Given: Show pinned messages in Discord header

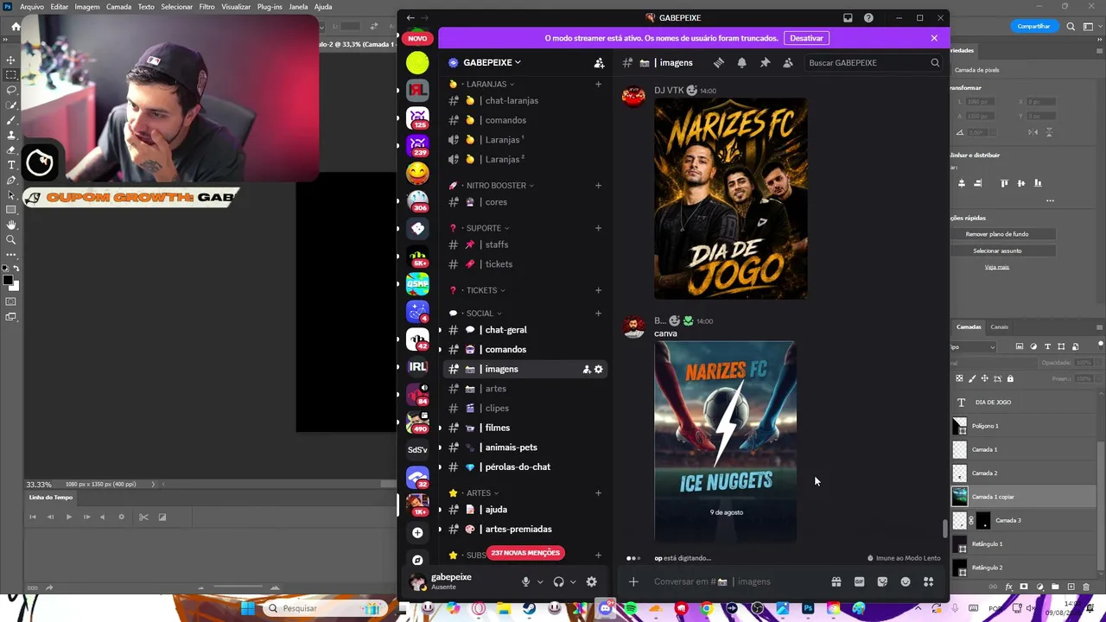Looking at the screenshot, I should [x=765, y=62].
